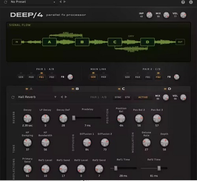Image resolution: width=197 pixels, height=181 pixels.
Task: Set Main Link to PAR
Action: click(x=104, y=77)
